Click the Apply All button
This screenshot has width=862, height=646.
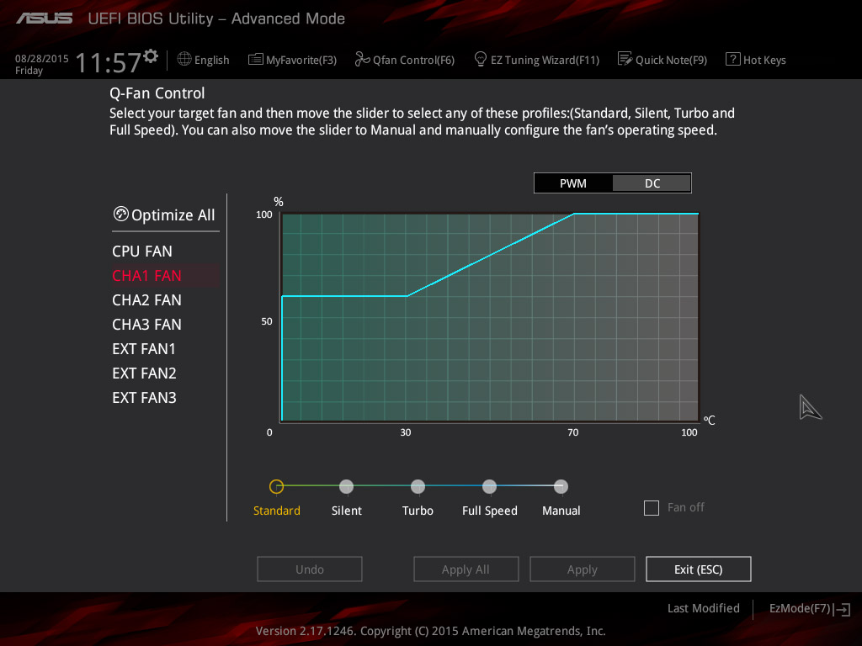tap(466, 569)
